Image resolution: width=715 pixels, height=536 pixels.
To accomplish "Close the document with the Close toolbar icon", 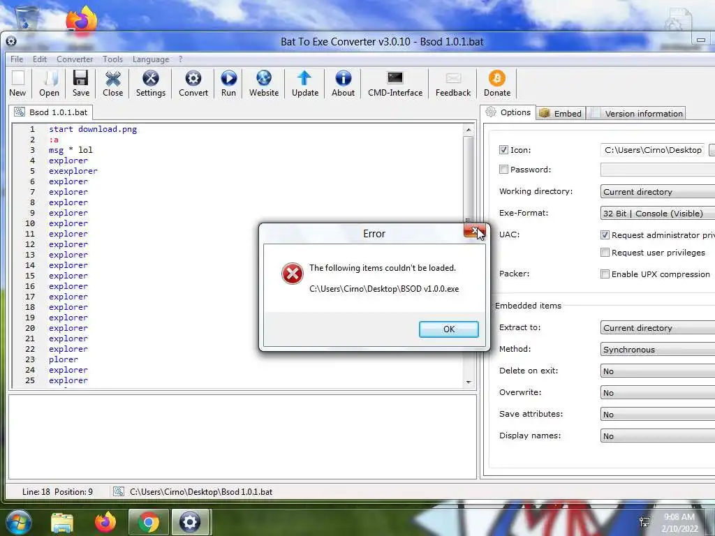I will pos(112,78).
